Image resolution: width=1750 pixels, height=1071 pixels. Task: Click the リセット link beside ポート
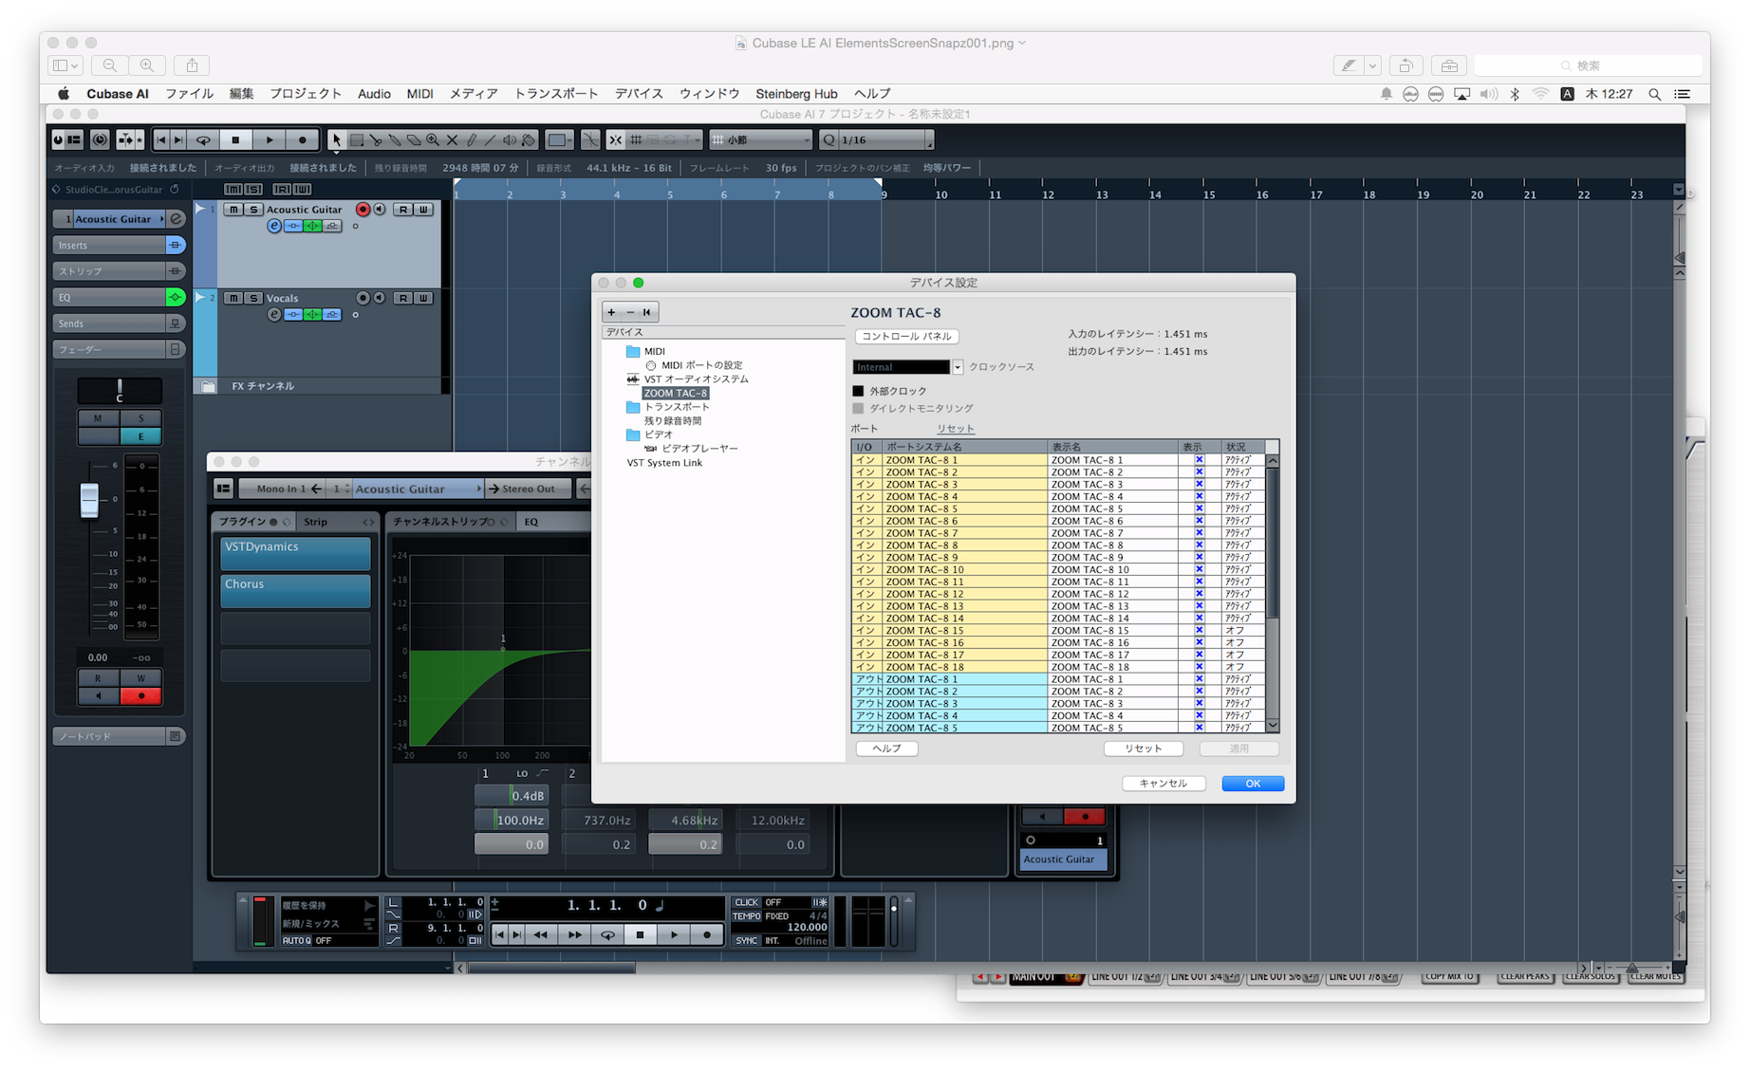point(956,429)
